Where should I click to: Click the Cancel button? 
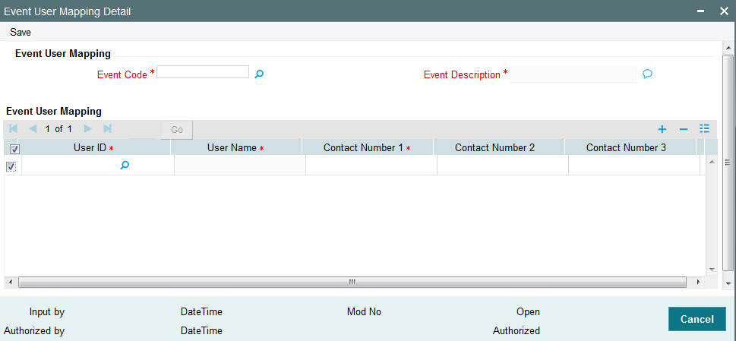[x=697, y=320]
